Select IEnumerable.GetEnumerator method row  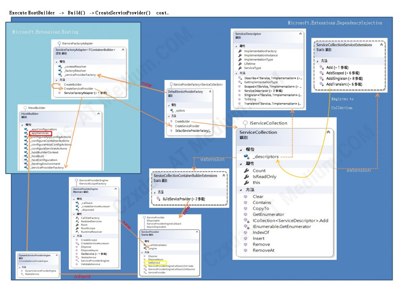coord(282,227)
